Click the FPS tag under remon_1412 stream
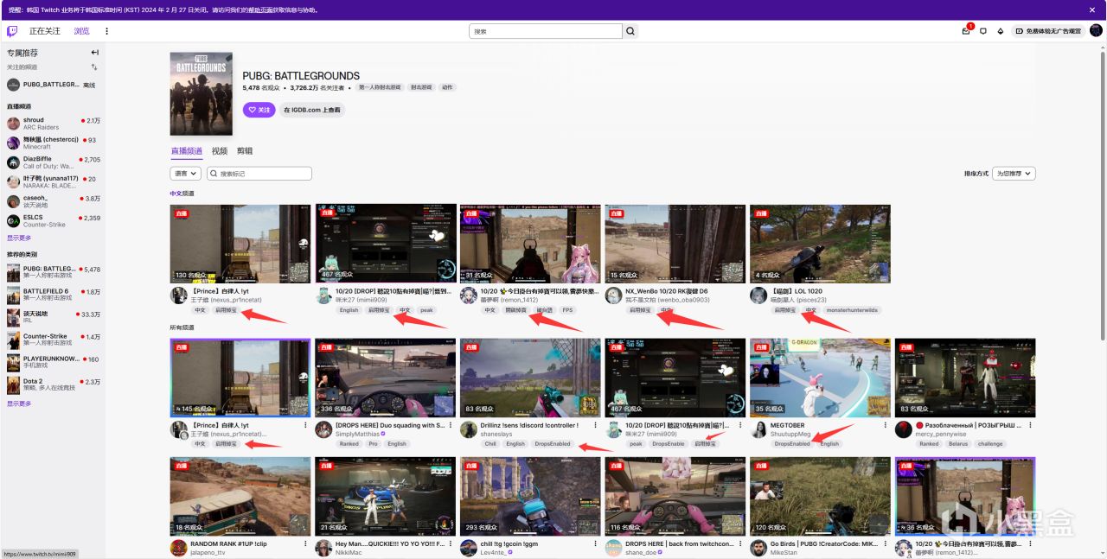This screenshot has width=1107, height=559. click(x=567, y=310)
